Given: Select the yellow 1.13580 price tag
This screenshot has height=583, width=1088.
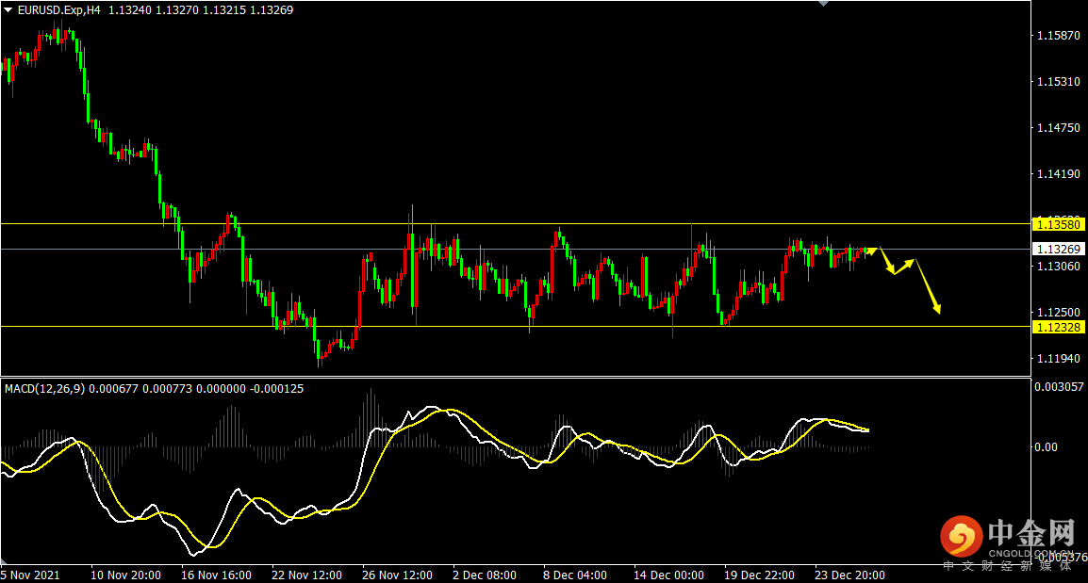Looking at the screenshot, I should point(1059,224).
